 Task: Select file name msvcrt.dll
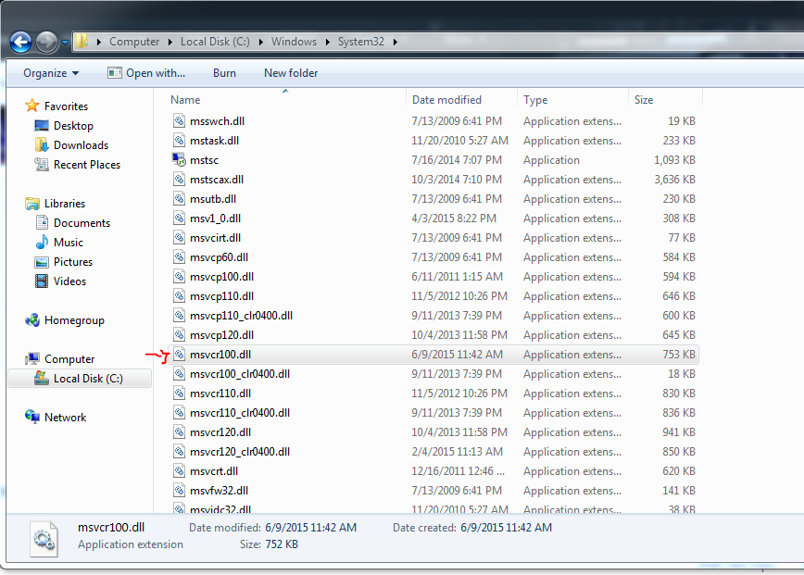[x=214, y=471]
